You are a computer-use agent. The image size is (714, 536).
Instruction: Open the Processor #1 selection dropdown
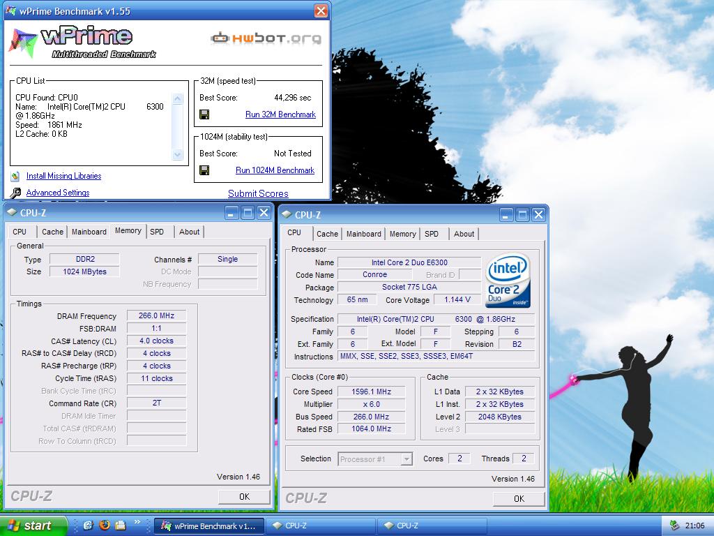pos(407,459)
